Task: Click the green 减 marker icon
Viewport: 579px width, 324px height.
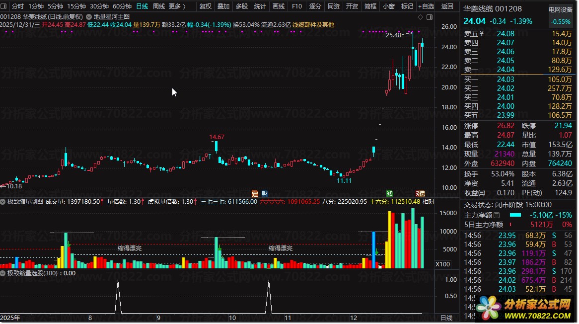Action: click(389, 194)
